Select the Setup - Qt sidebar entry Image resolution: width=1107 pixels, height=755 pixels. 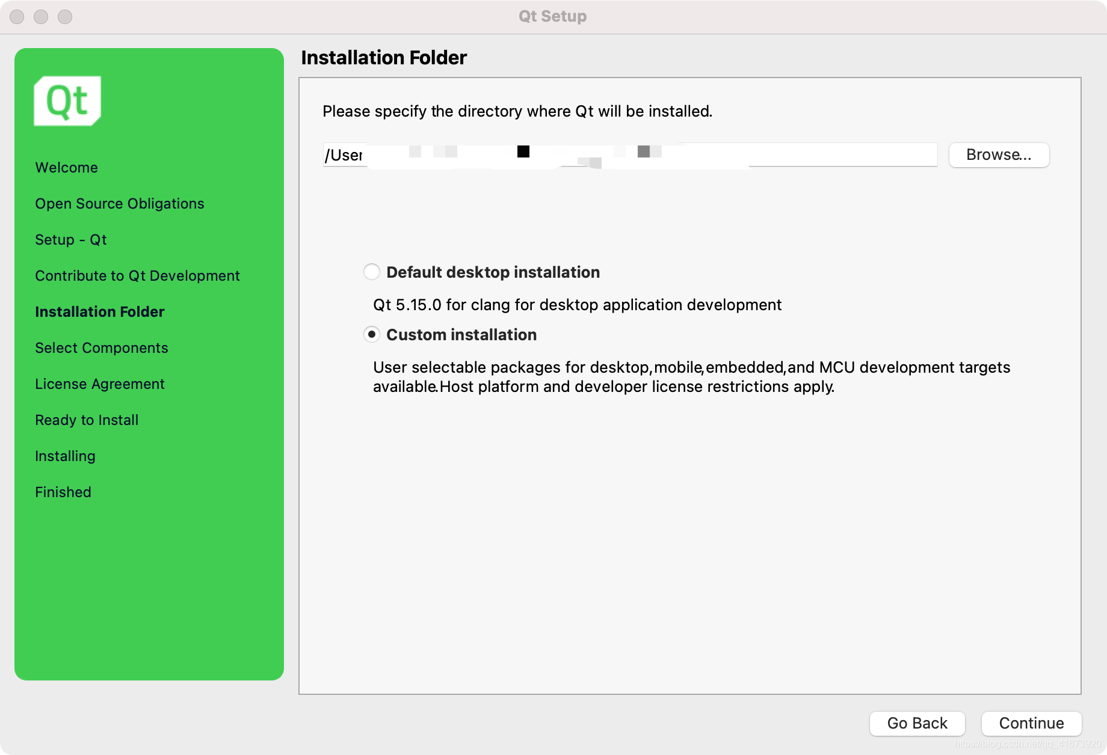point(70,239)
